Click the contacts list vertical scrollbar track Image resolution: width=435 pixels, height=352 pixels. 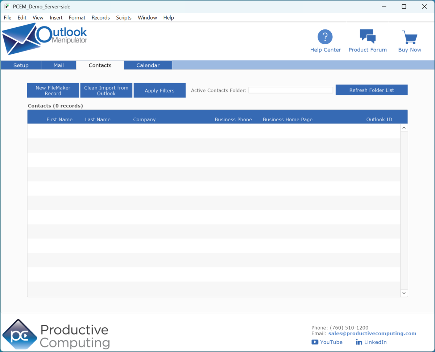click(404, 210)
